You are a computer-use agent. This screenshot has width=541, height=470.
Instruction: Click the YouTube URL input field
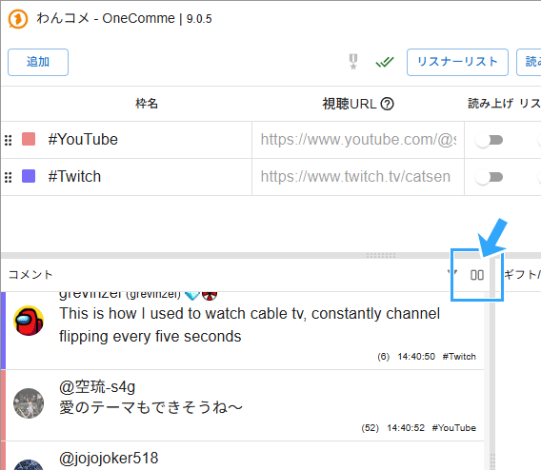(x=358, y=140)
